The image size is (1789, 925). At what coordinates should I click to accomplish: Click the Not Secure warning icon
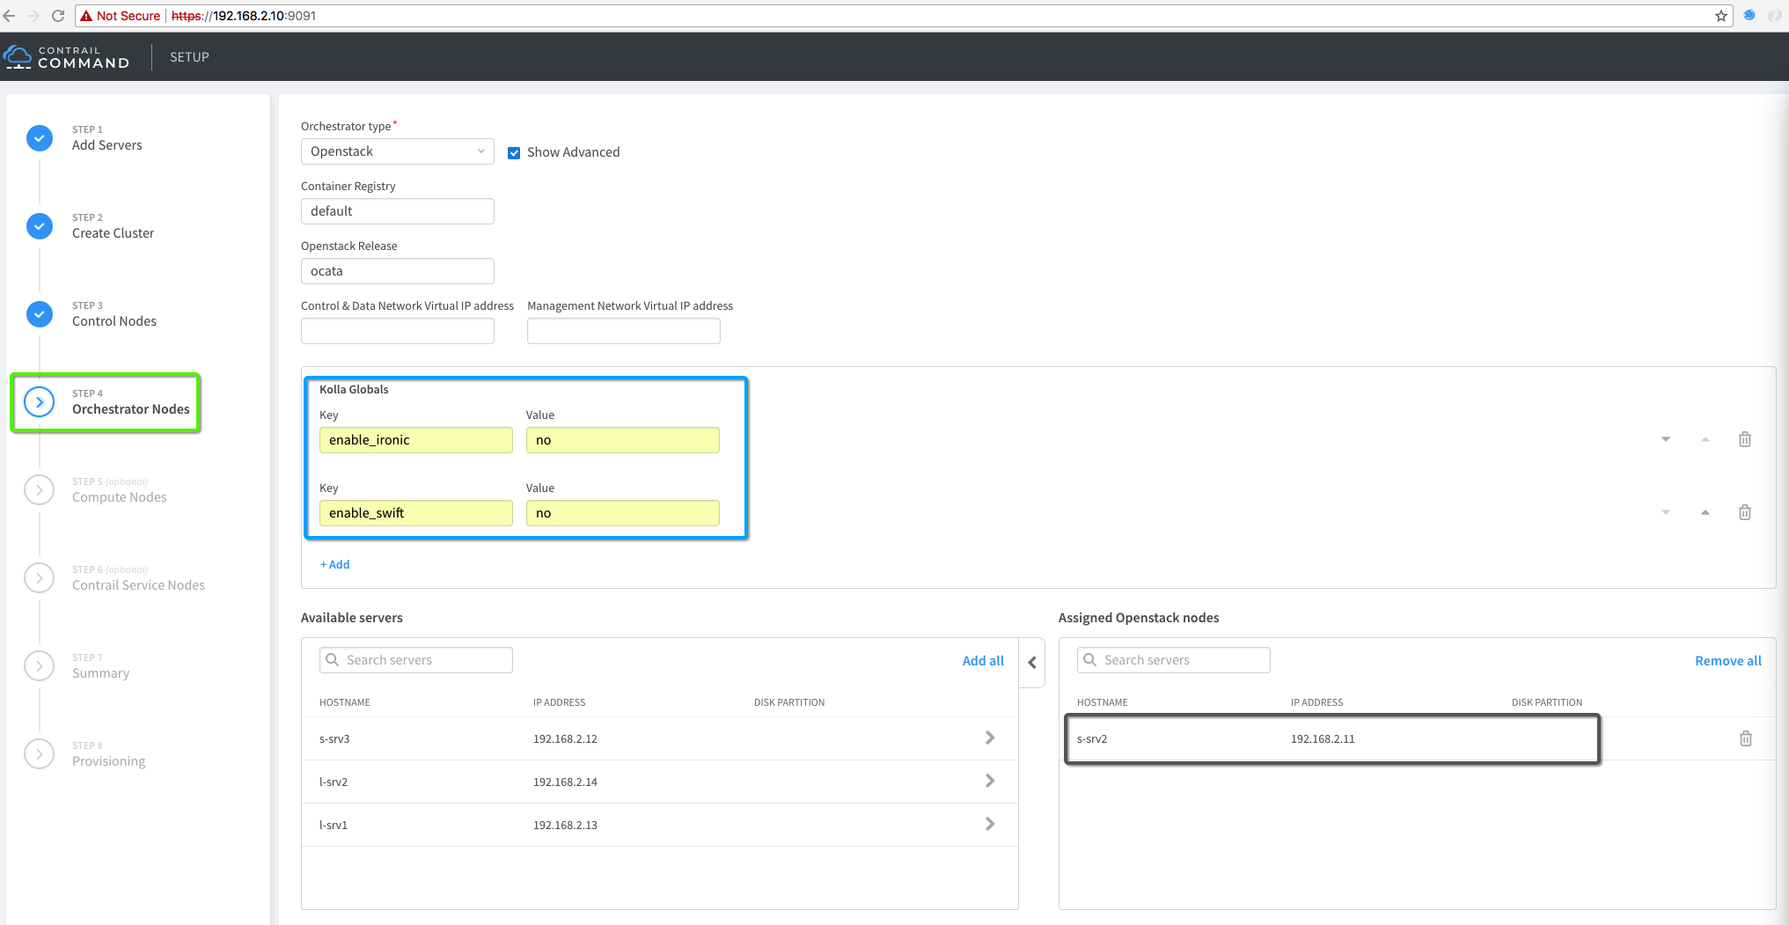pyautogui.click(x=86, y=16)
